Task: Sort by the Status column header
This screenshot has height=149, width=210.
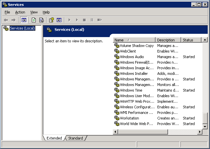Action: [x=191, y=40]
